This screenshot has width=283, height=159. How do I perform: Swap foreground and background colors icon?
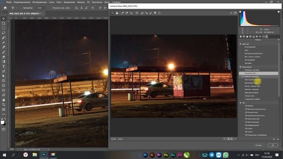[x=5, y=119]
